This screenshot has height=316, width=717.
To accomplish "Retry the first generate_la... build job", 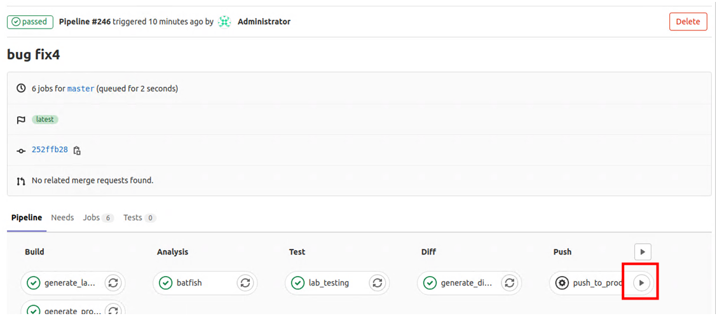I will (113, 283).
